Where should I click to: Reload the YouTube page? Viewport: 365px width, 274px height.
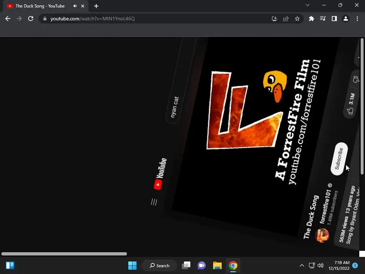click(x=31, y=19)
